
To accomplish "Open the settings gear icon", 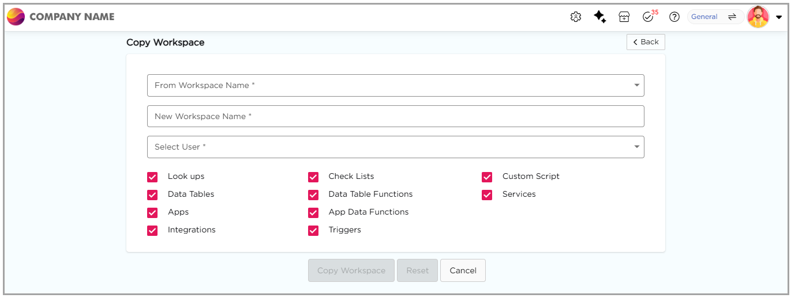I will point(575,17).
